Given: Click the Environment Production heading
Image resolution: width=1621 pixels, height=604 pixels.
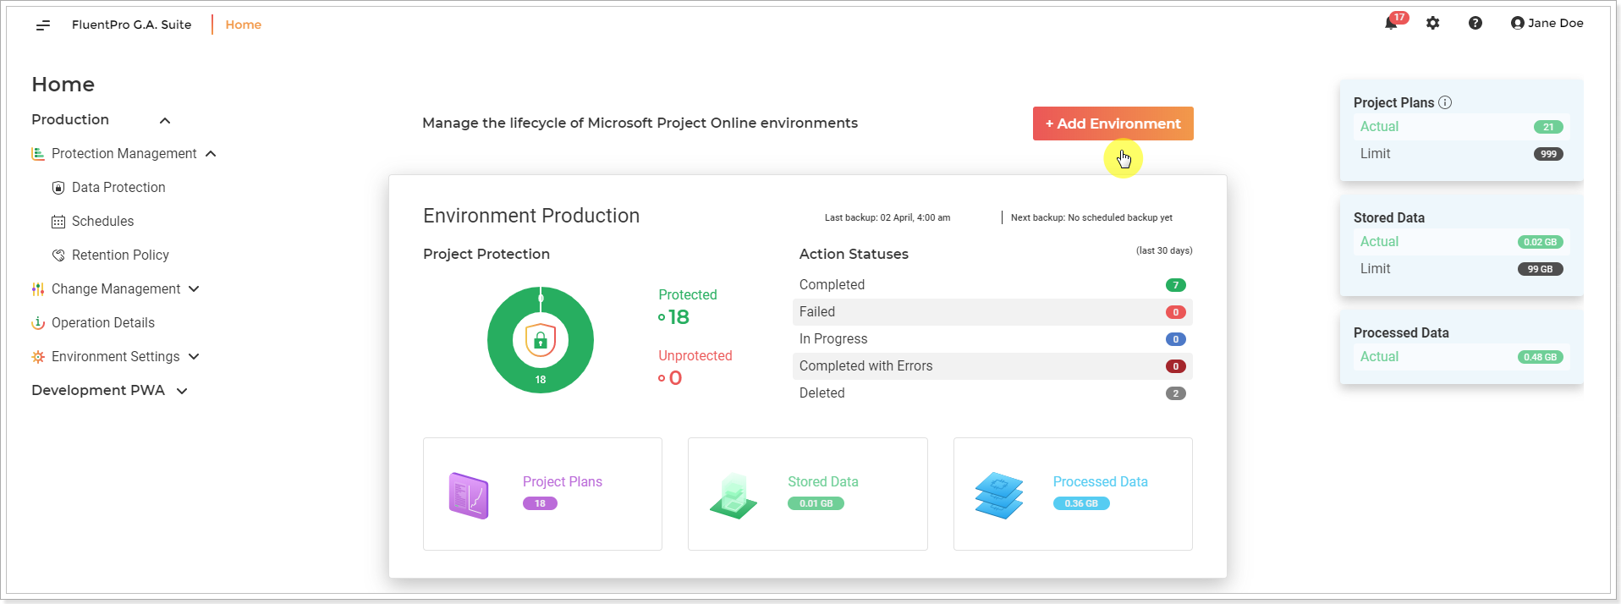Looking at the screenshot, I should click(x=531, y=216).
